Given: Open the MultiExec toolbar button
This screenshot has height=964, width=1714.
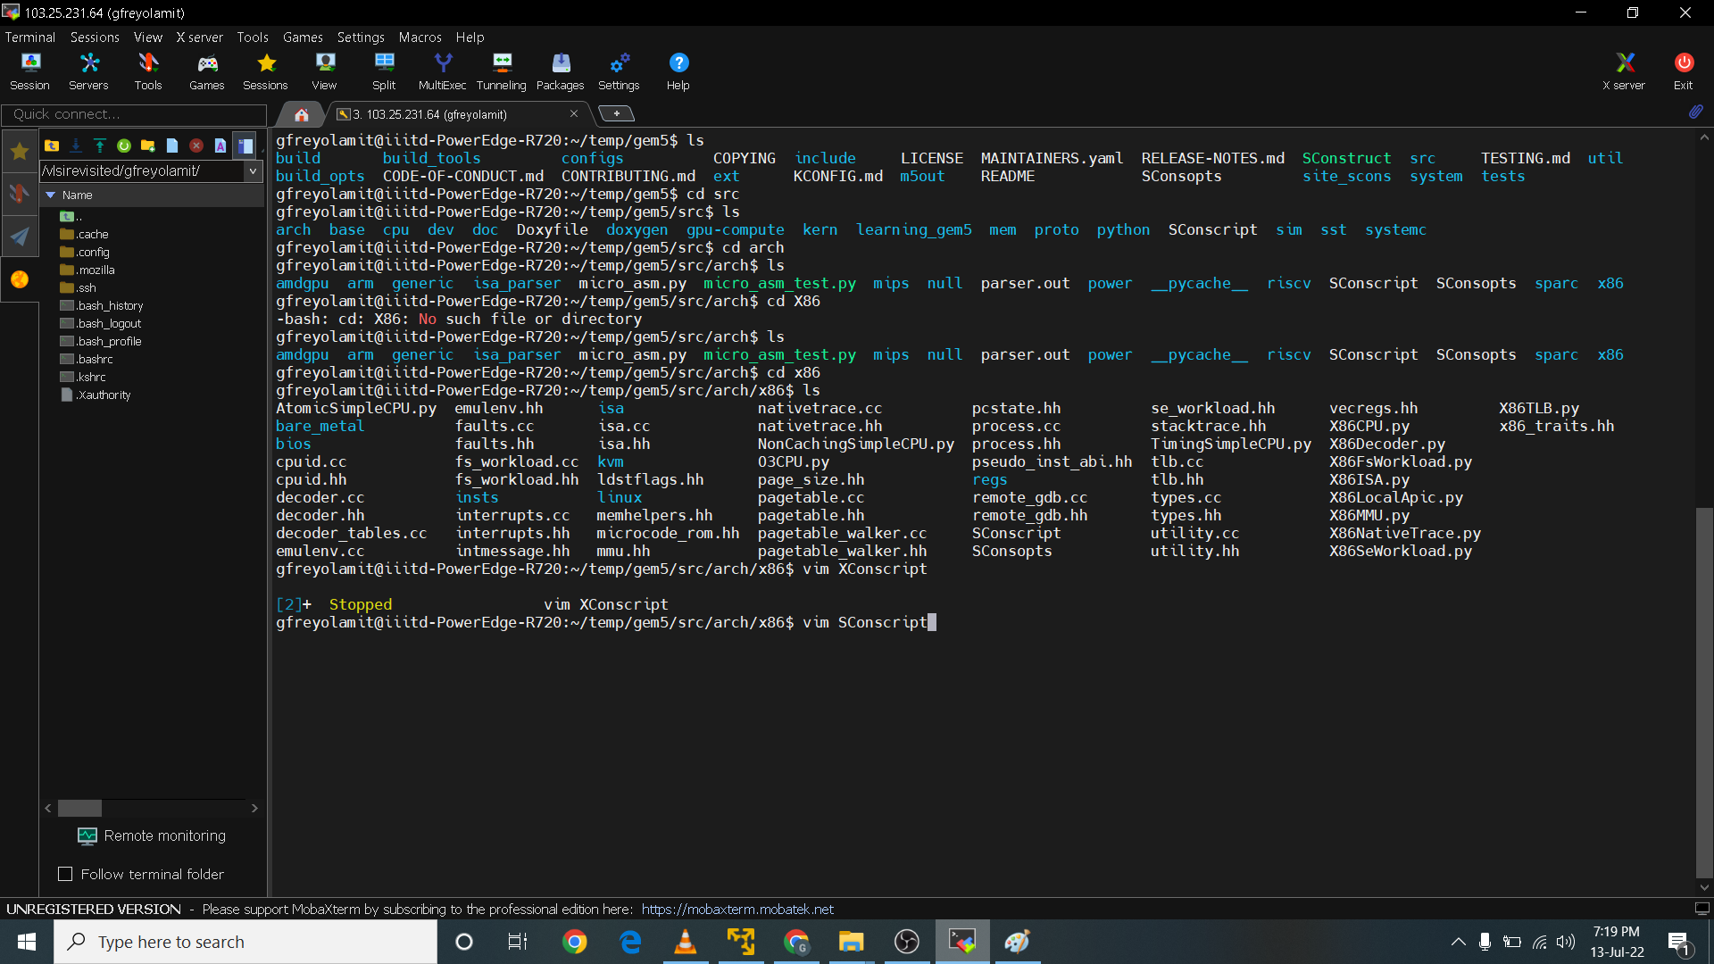Looking at the screenshot, I should coord(442,71).
